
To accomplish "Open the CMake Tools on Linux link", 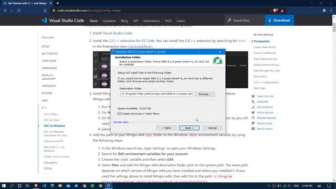I will 56,156.
